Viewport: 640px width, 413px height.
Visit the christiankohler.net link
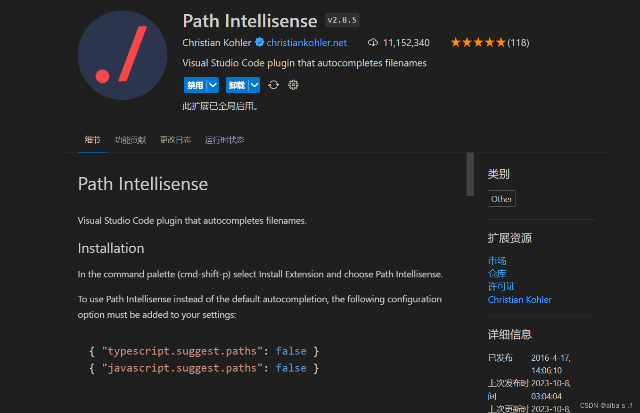point(306,42)
